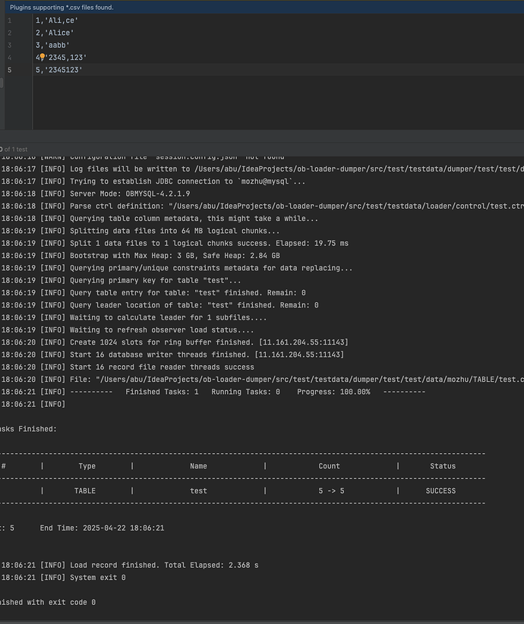524x624 pixels.
Task: Click log line 'Server Mode: OBMYSQL-4.2.1.9'
Action: point(130,194)
